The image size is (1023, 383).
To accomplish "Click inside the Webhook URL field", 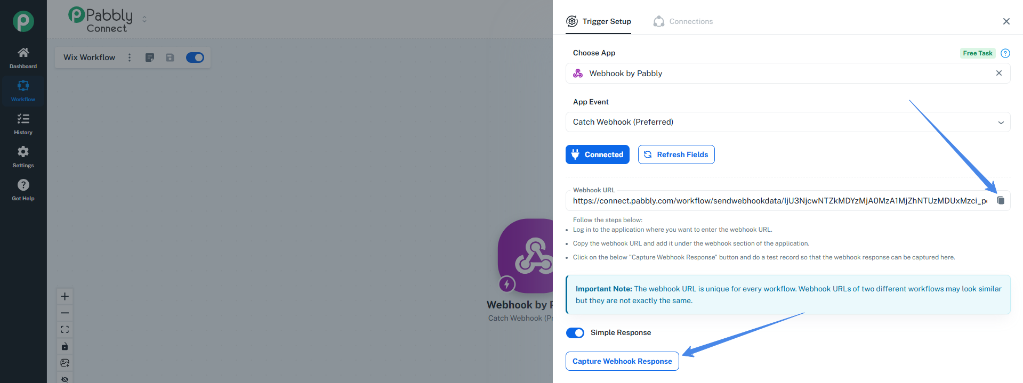I will 778,201.
